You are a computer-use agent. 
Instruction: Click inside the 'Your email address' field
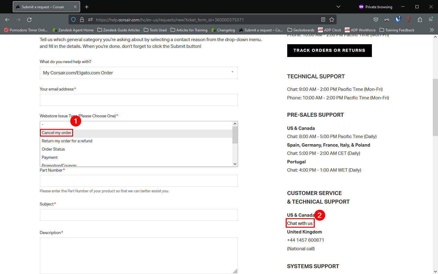click(x=139, y=100)
